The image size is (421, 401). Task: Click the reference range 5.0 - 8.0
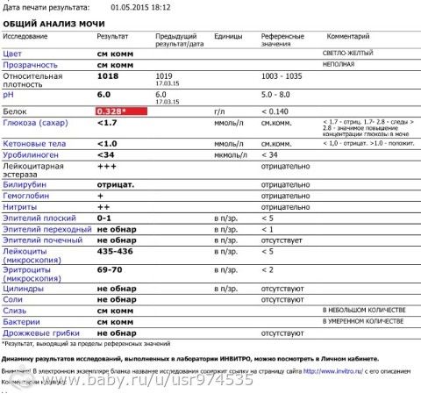pyautogui.click(x=275, y=95)
